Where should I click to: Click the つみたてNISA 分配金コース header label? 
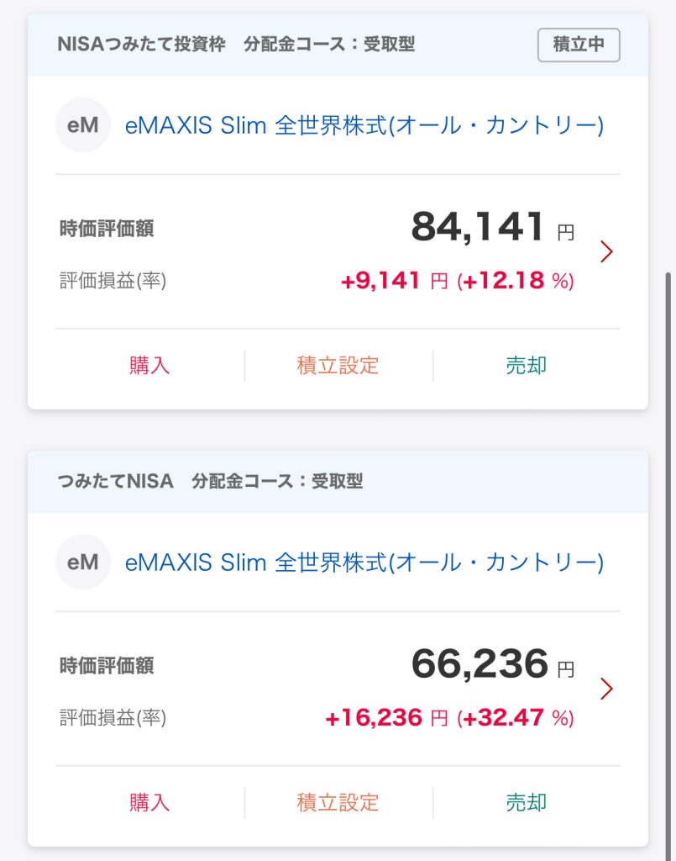click(210, 482)
